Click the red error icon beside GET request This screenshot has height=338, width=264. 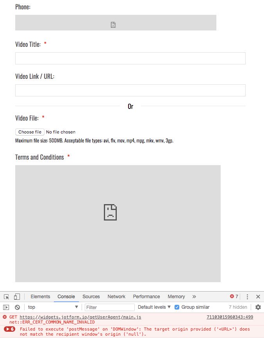(5, 317)
